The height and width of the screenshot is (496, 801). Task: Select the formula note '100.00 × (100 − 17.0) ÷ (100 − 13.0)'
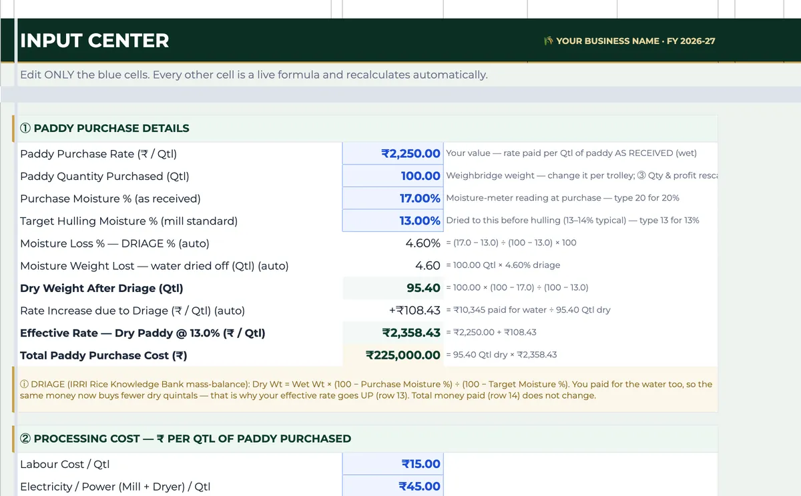(517, 287)
